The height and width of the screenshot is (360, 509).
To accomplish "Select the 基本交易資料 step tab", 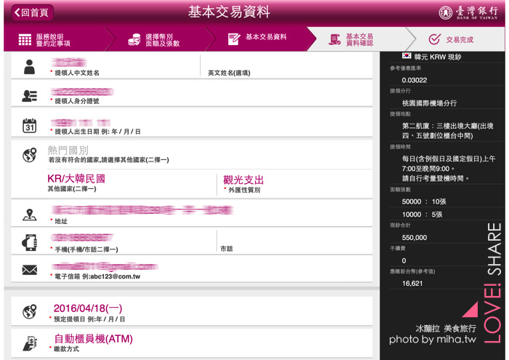I will coord(260,39).
